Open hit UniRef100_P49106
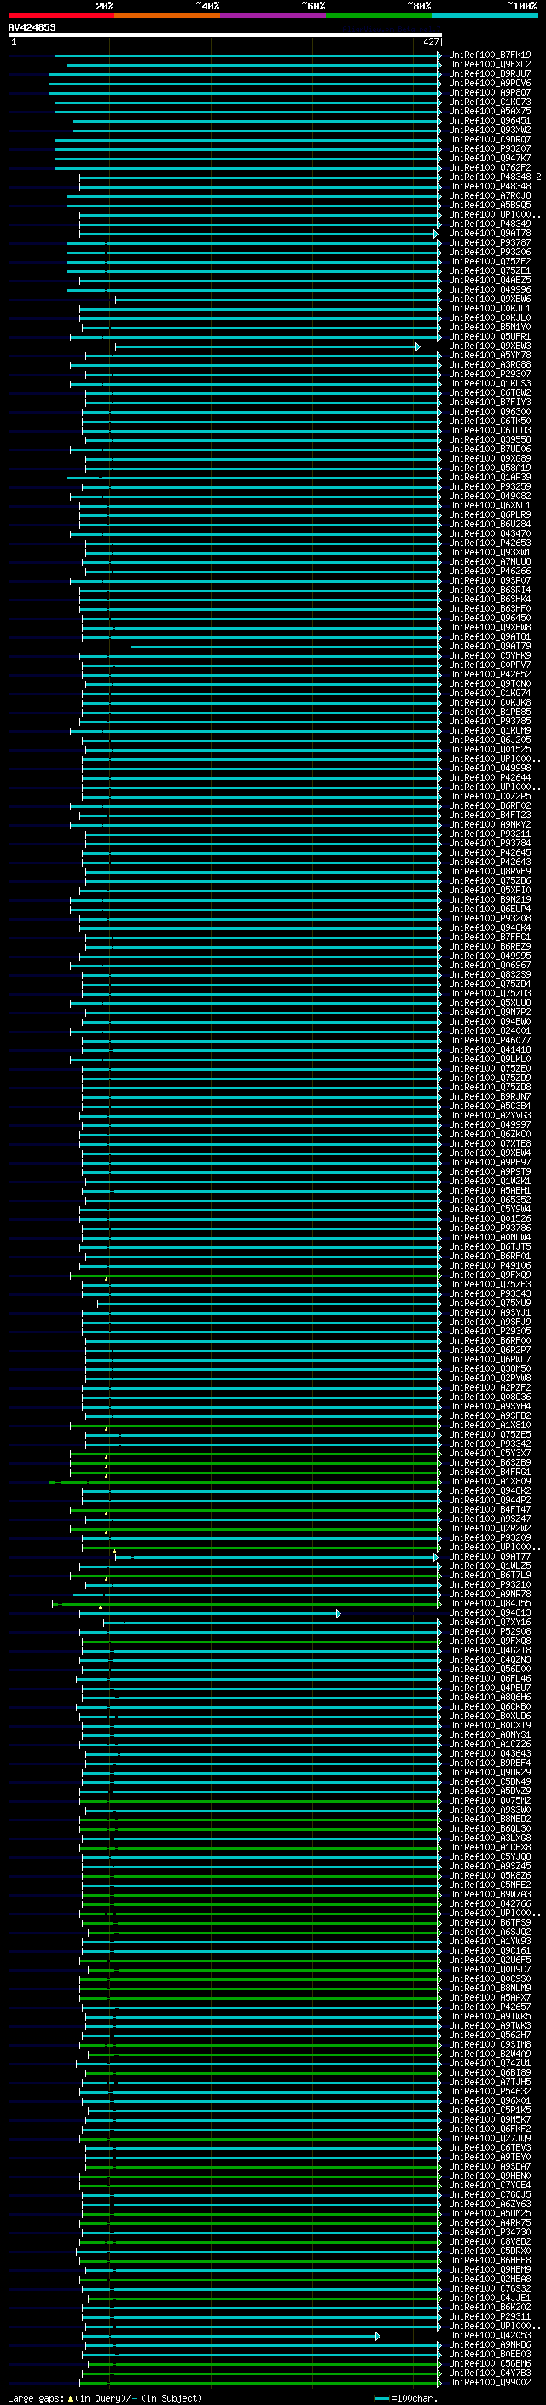This screenshot has height=2405, width=546. coord(490,1266)
